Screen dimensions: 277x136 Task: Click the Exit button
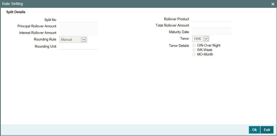[267, 130]
